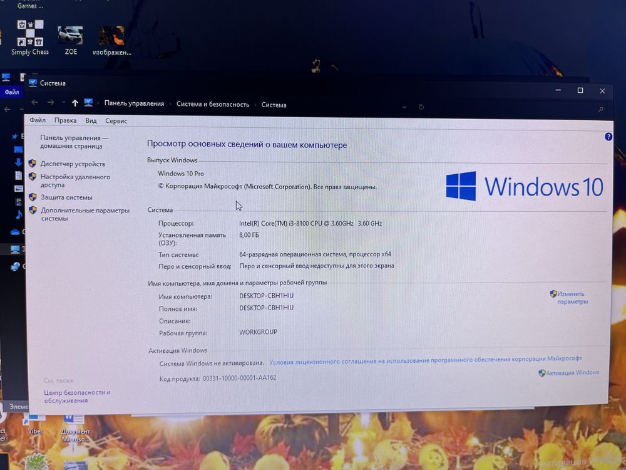626x470 pixels.
Task: Click the Quick access star in background Explorer sidebar
Action: [x=15, y=137]
